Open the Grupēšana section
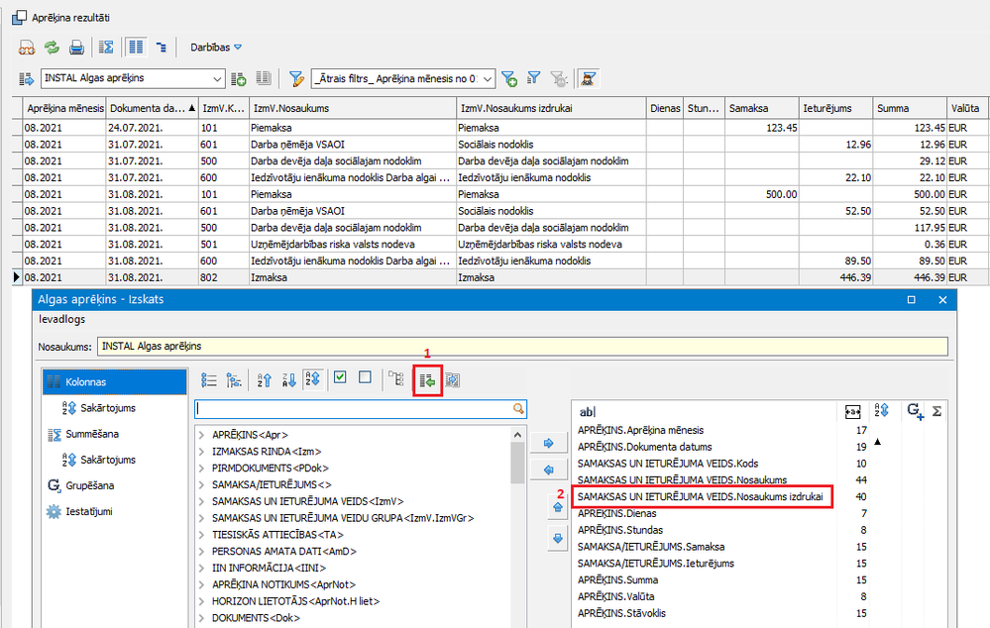990x628 pixels. pos(81,485)
